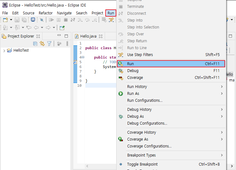
Task: Expand the Run History submenu
Action: coord(171,87)
